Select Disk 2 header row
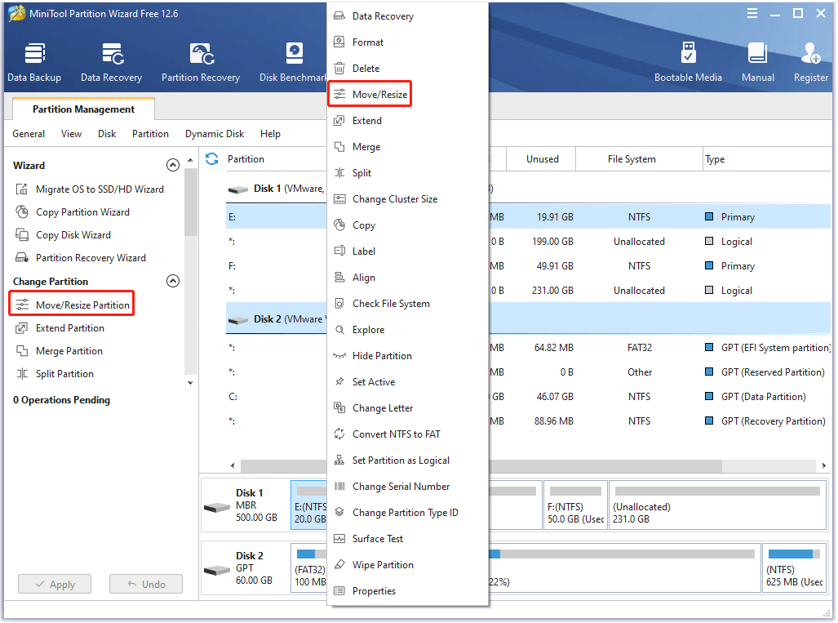The height and width of the screenshot is (623, 838). [528, 319]
